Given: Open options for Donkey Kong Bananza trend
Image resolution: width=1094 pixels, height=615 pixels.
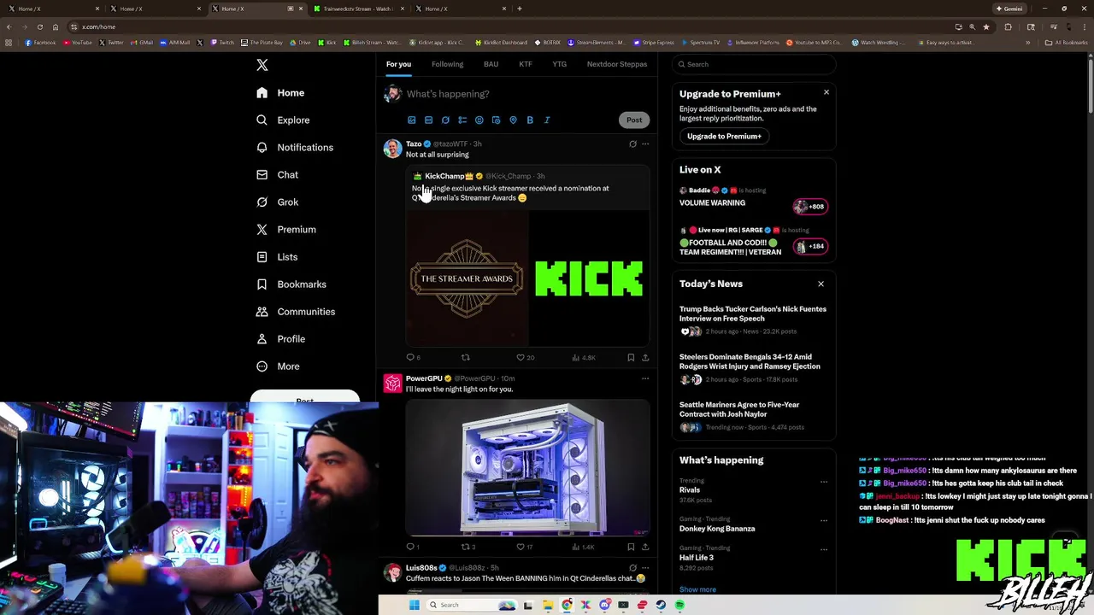Looking at the screenshot, I should [x=824, y=520].
